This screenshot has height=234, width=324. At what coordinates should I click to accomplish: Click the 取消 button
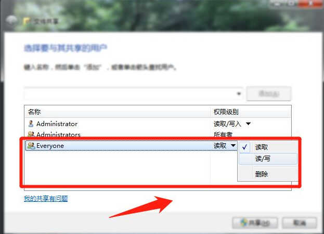300,223
